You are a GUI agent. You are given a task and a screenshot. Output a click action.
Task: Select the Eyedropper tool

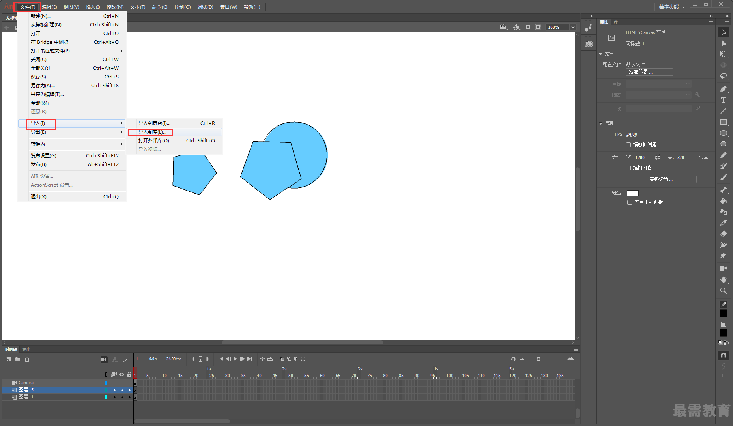[x=724, y=223]
